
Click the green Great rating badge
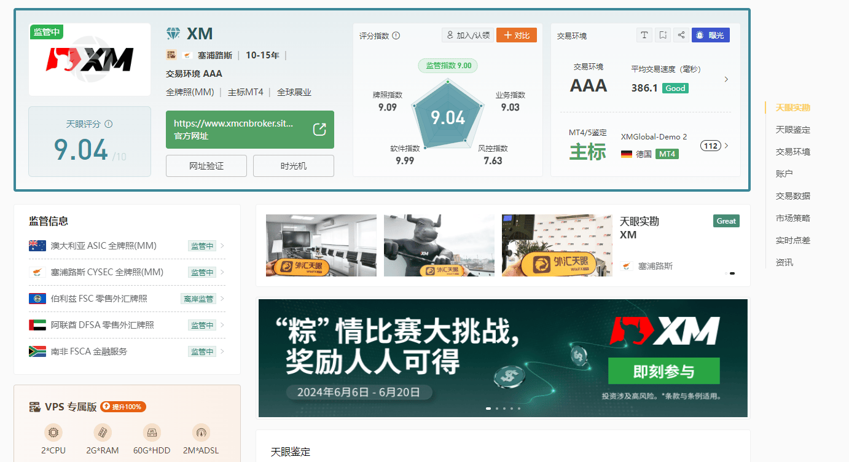coord(726,221)
